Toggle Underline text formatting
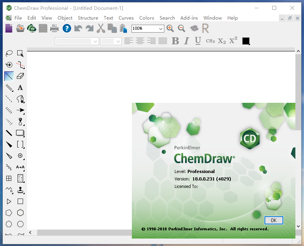The width and height of the screenshot is (304, 246). click(198, 41)
